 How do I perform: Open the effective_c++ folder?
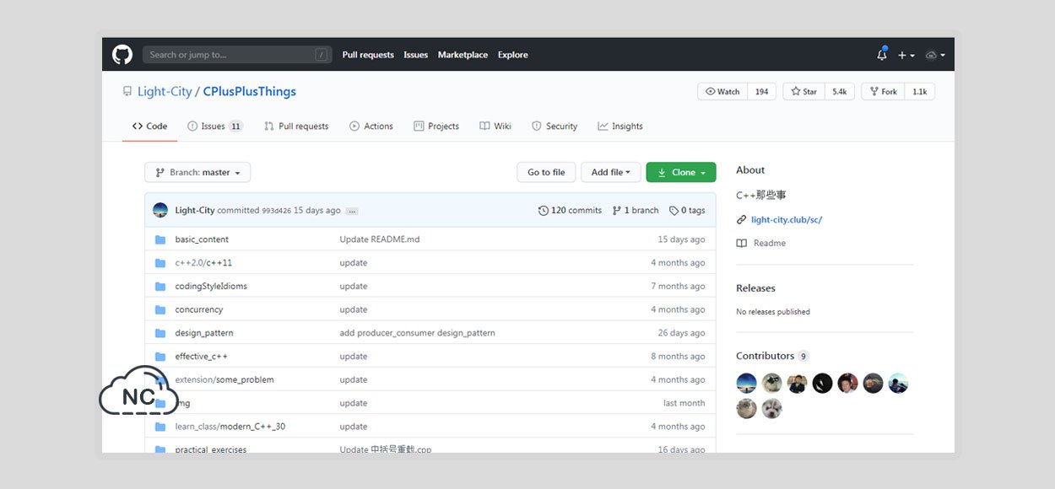[x=201, y=357]
